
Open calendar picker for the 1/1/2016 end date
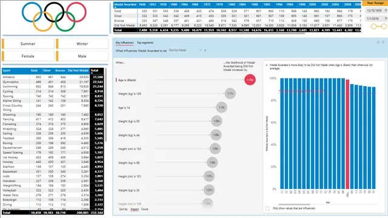pyautogui.click(x=386, y=19)
